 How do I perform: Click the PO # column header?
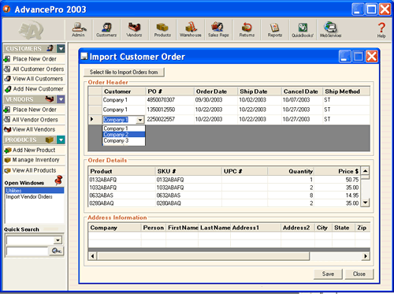169,91
